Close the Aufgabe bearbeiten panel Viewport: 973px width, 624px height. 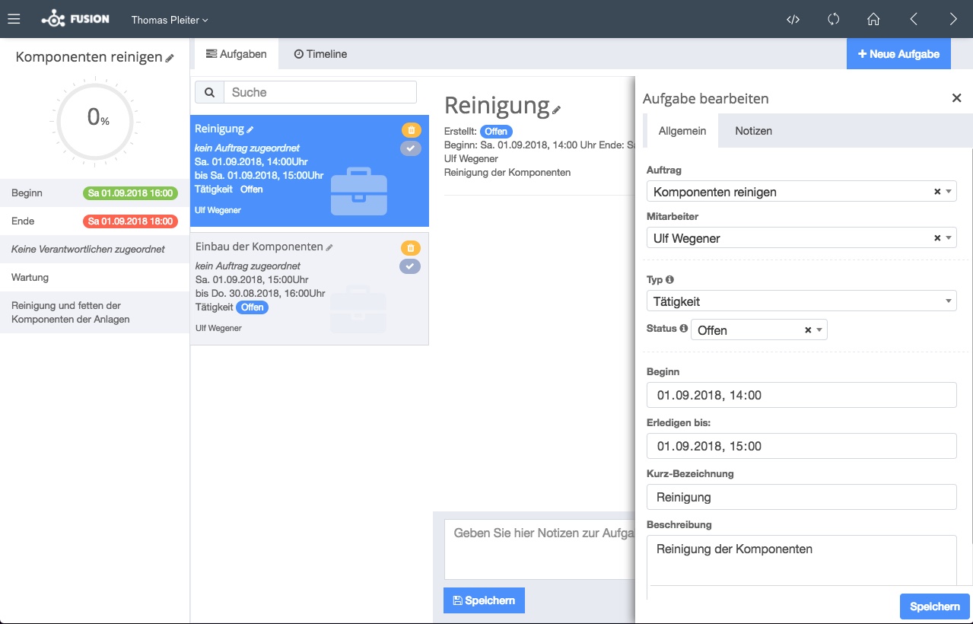pyautogui.click(x=956, y=98)
